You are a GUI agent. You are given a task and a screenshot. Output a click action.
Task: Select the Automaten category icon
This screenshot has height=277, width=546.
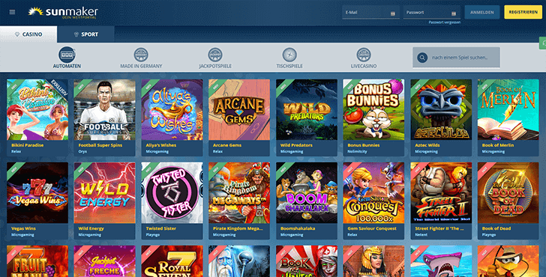coord(67,55)
